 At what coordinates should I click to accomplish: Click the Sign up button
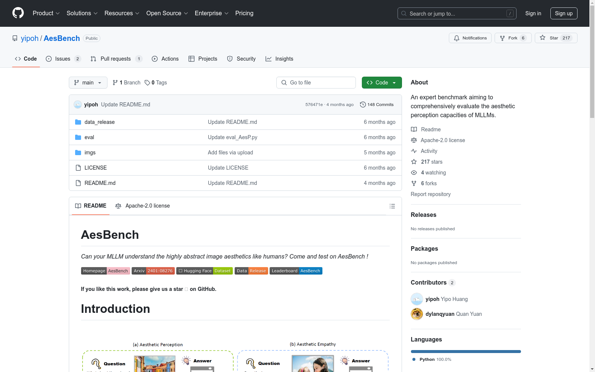[x=564, y=13]
